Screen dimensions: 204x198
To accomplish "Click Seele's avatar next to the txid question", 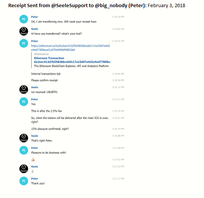I will [24, 31].
